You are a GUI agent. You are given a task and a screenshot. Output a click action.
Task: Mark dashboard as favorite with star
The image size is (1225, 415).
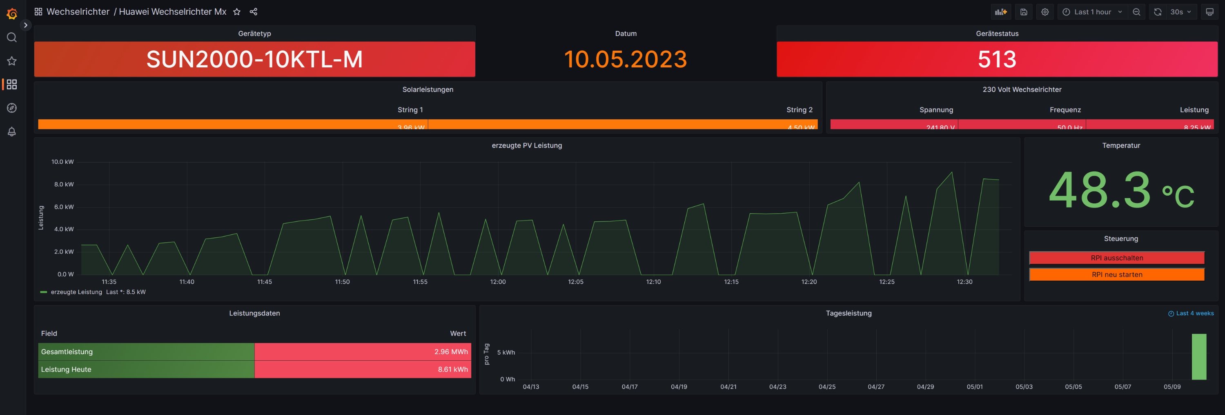[237, 12]
